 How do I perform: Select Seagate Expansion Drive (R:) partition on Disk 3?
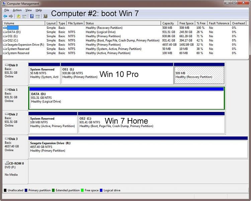[138, 147]
